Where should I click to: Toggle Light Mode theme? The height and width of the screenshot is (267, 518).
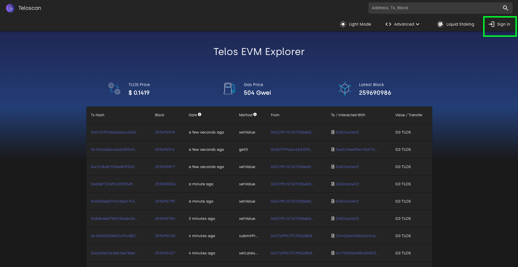[x=356, y=24]
